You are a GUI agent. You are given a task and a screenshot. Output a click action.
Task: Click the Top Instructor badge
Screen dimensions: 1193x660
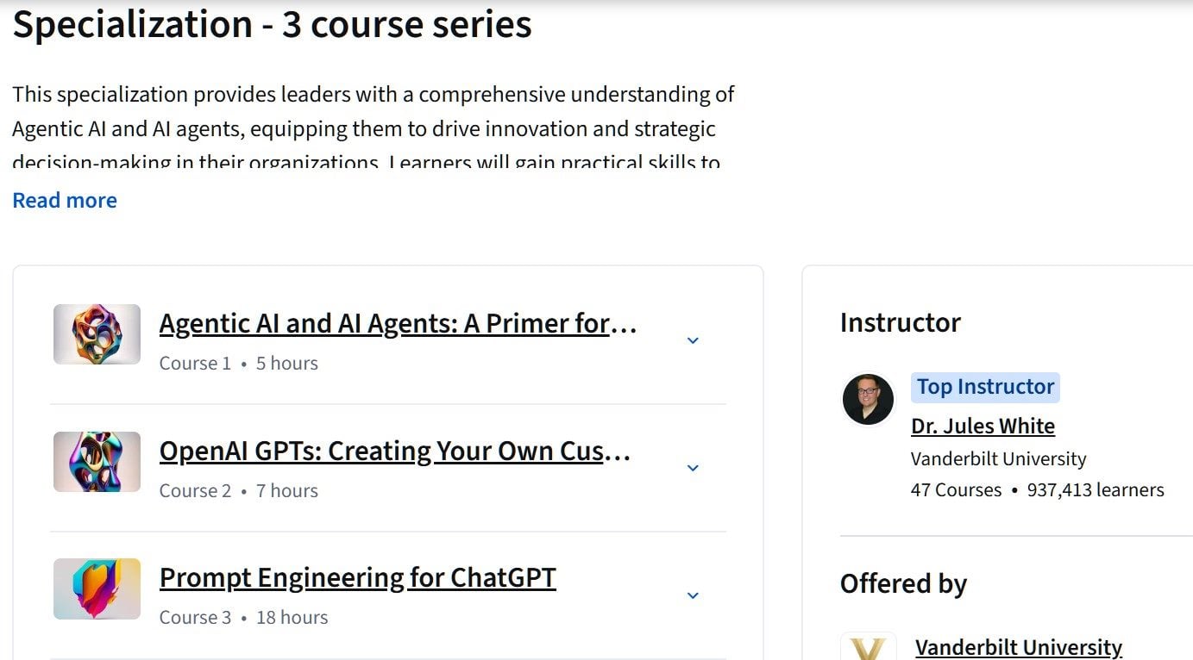(985, 387)
